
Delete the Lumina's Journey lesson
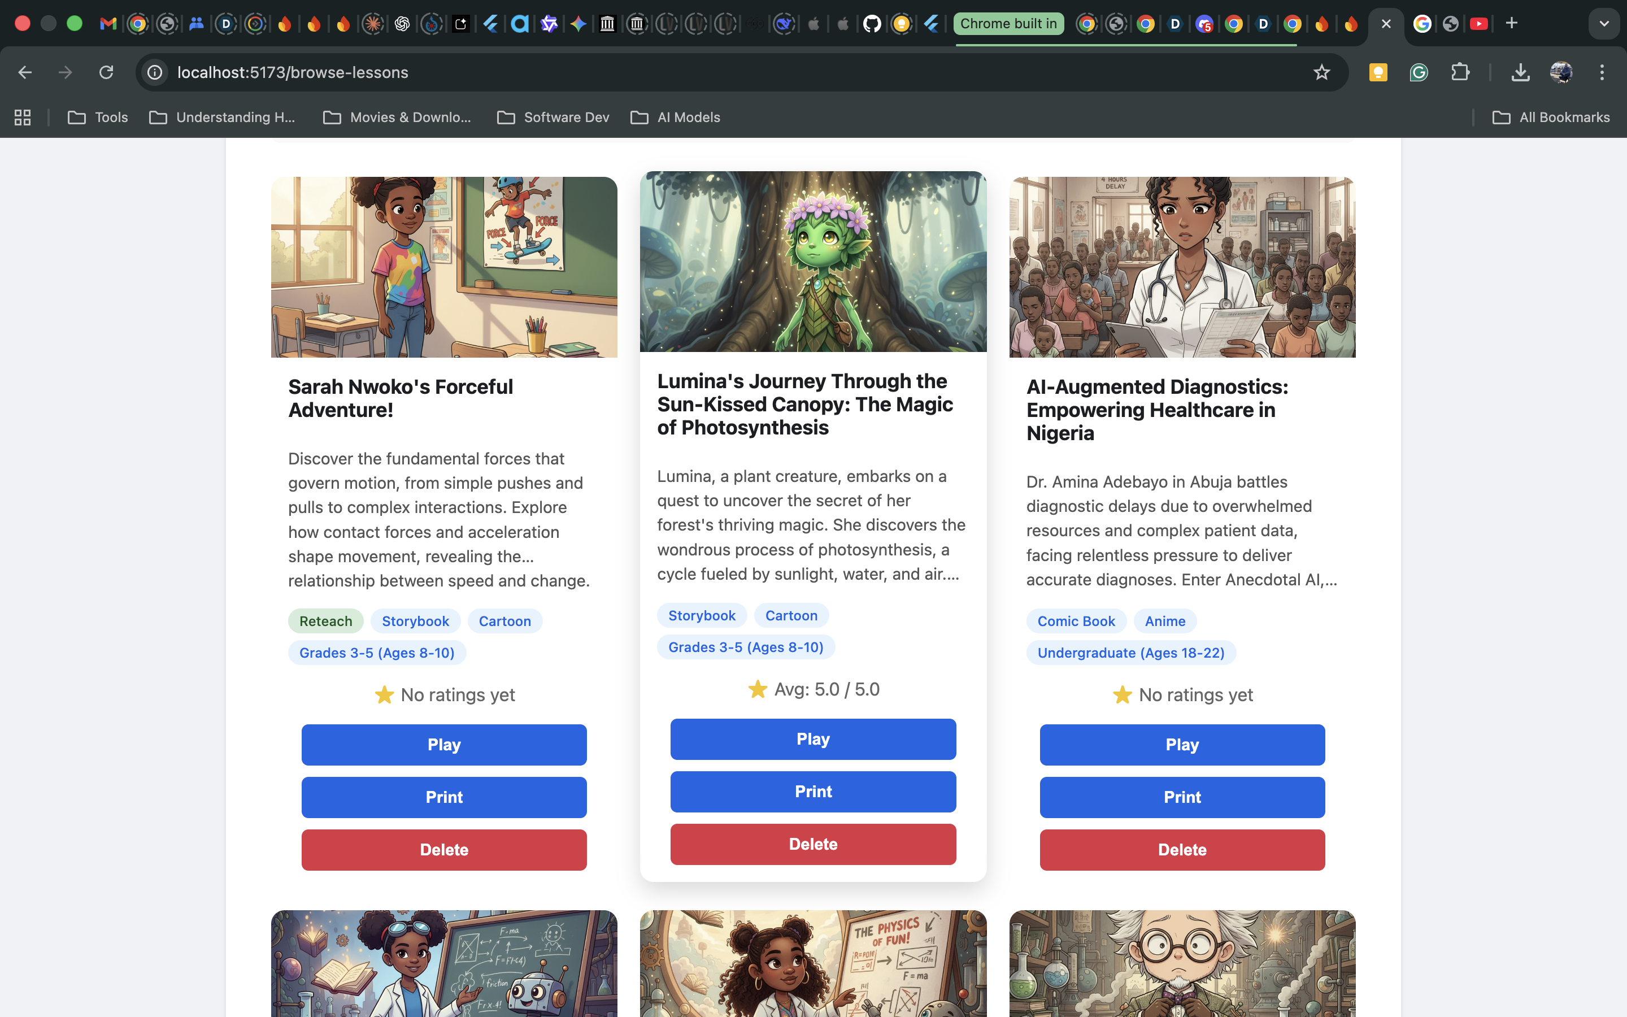(x=813, y=844)
